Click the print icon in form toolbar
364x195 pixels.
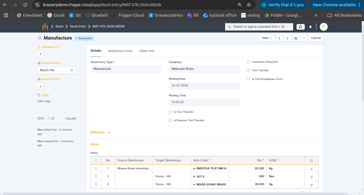tap(296, 38)
